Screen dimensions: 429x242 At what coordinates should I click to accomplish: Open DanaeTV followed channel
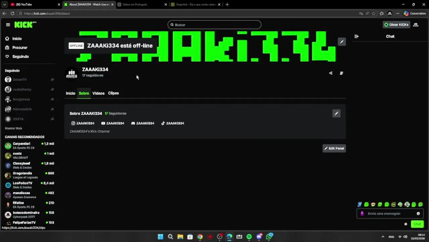tap(30, 80)
